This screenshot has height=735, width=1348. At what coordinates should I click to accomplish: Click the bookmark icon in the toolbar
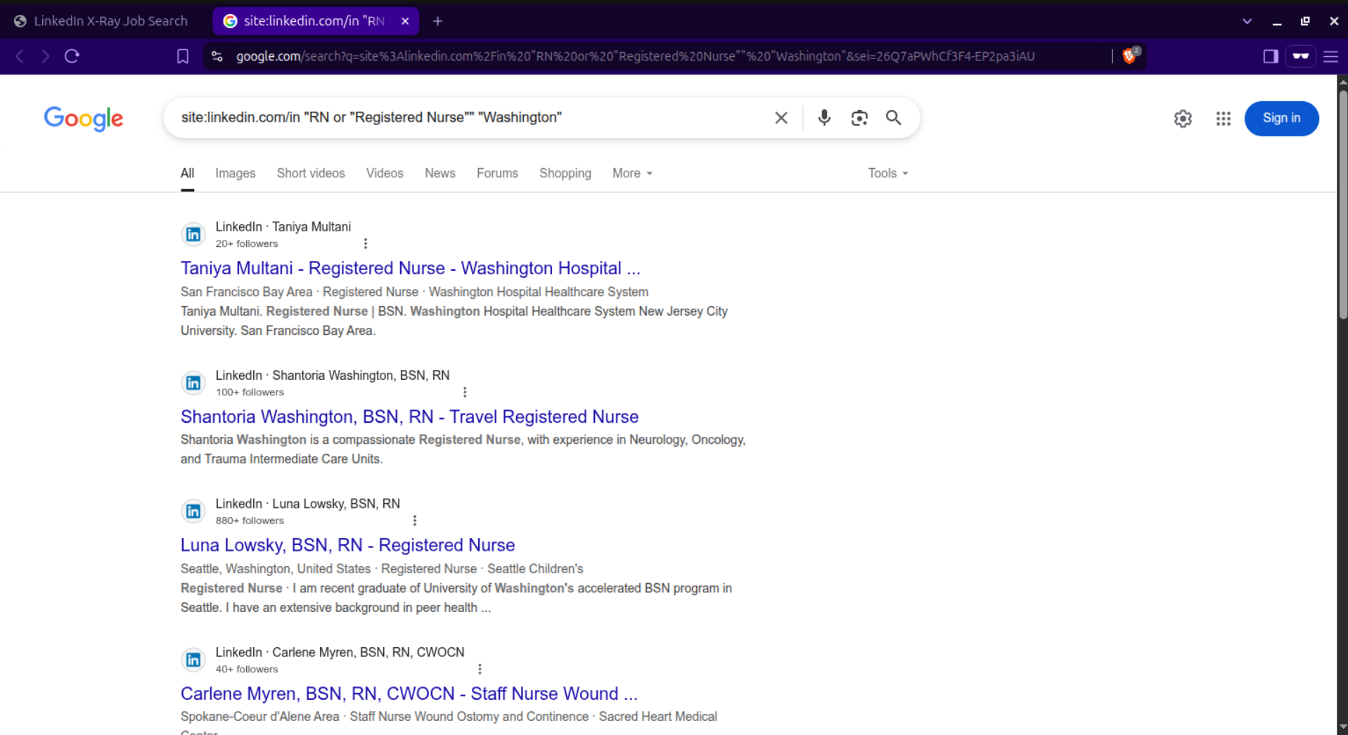click(182, 56)
